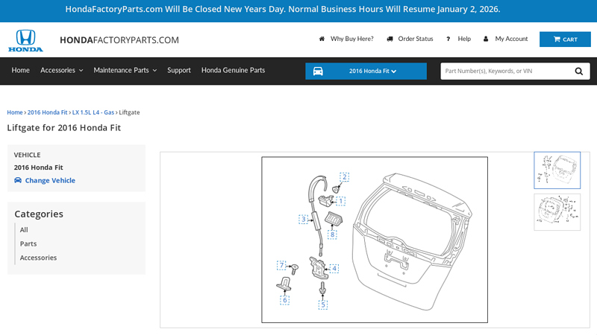Screen dimensions: 597x335
Task: Click the car icon in vehicle selector
Action: pos(318,71)
